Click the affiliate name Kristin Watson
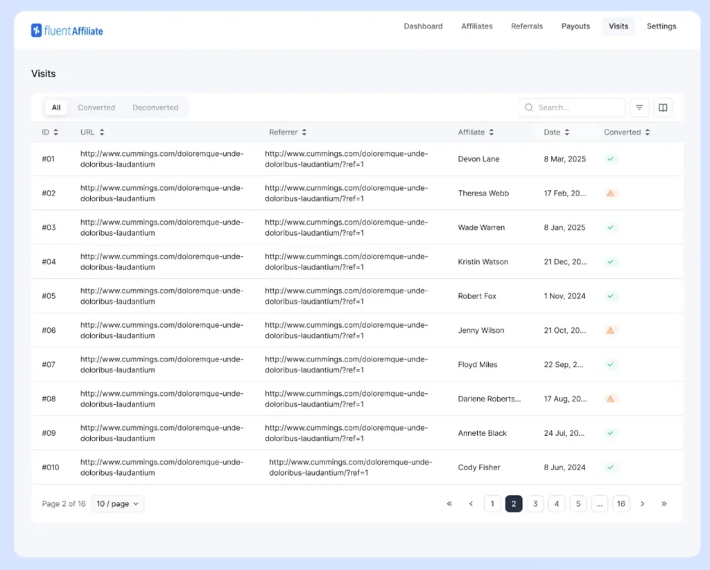This screenshot has width=710, height=570. 483,261
